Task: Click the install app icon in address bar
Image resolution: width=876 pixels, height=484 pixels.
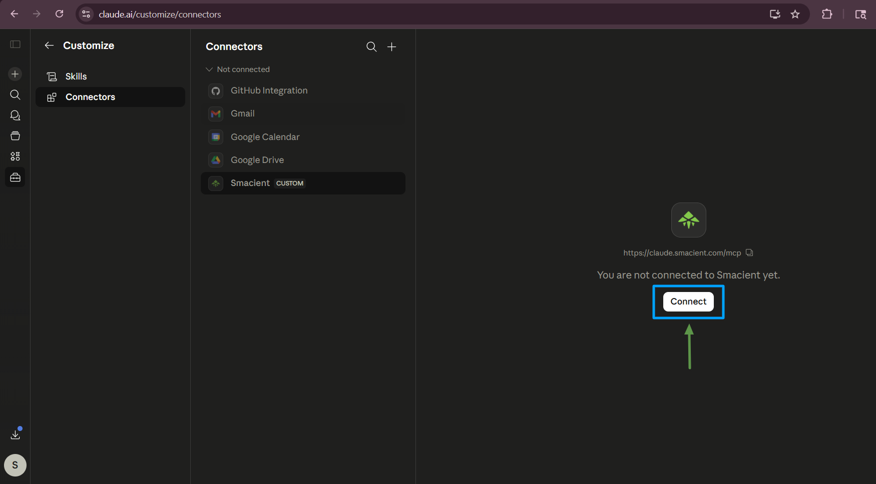Action: [x=775, y=14]
